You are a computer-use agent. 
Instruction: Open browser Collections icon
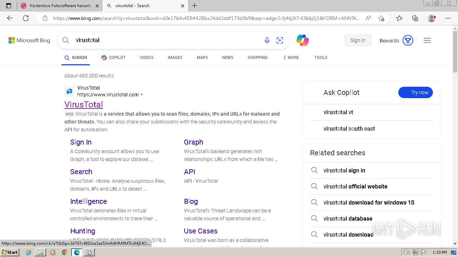click(x=415, y=18)
